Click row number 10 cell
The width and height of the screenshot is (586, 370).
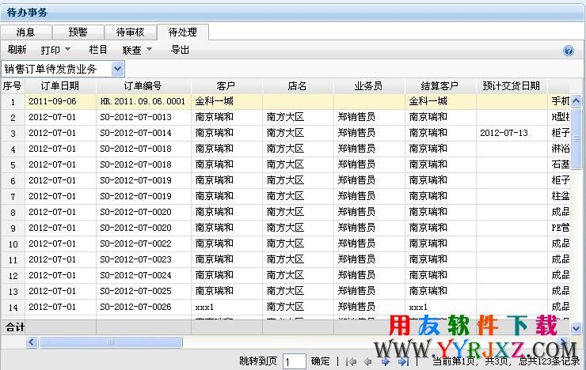coord(13,244)
